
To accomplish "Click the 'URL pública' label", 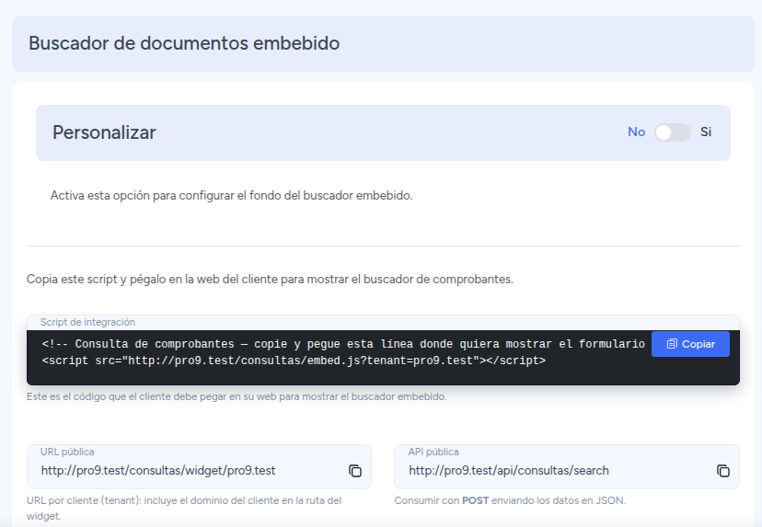I will [x=67, y=452].
